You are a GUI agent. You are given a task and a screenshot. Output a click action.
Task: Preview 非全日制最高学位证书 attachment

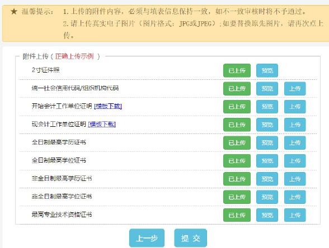click(267, 197)
